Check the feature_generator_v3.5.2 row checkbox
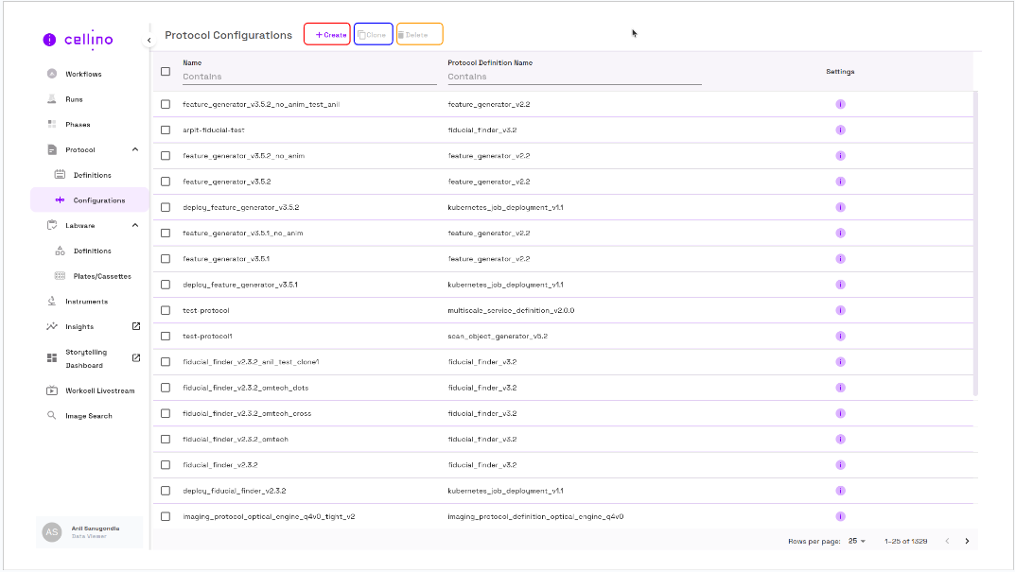 (x=166, y=181)
